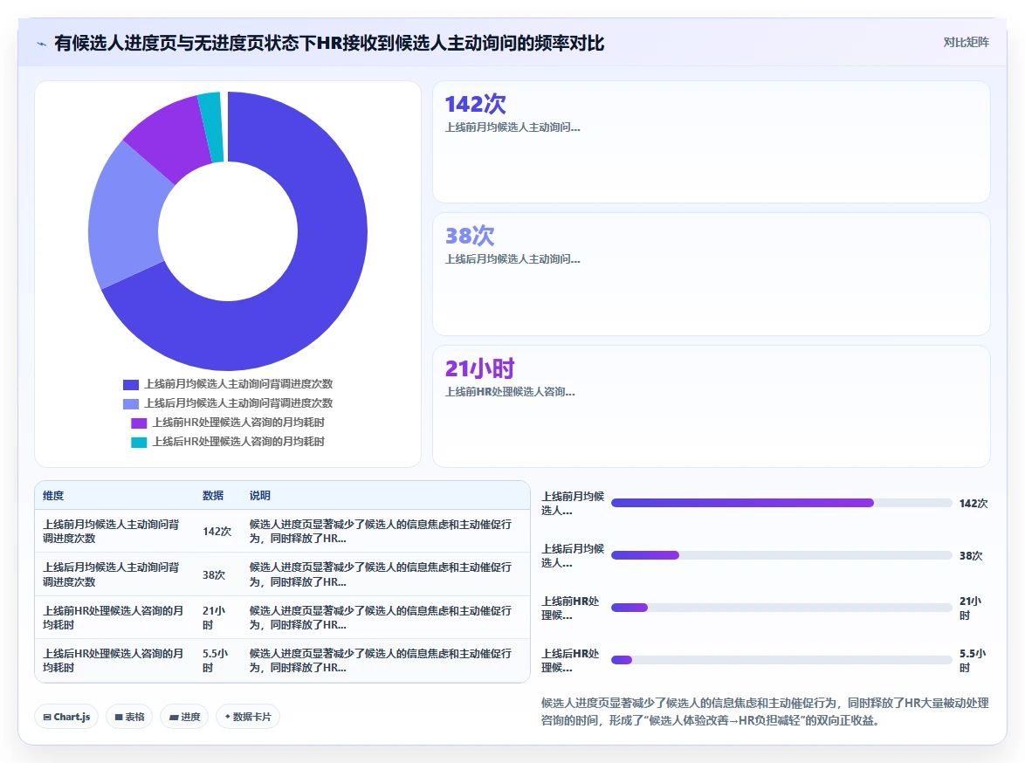This screenshot has width=1025, height=763.
Task: Select the 38次 stat card
Action: coord(712,274)
